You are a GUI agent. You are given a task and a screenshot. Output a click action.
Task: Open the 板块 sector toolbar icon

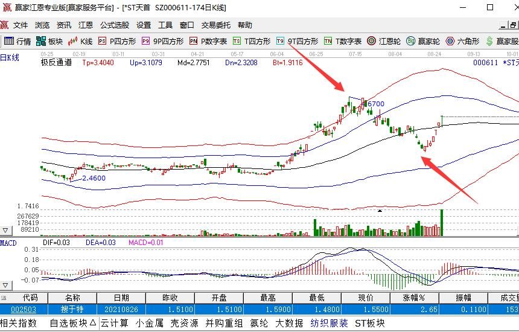point(49,42)
